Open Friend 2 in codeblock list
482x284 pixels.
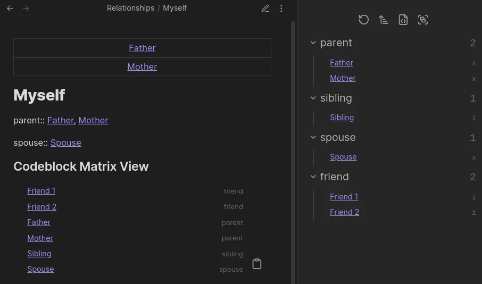[x=42, y=207]
